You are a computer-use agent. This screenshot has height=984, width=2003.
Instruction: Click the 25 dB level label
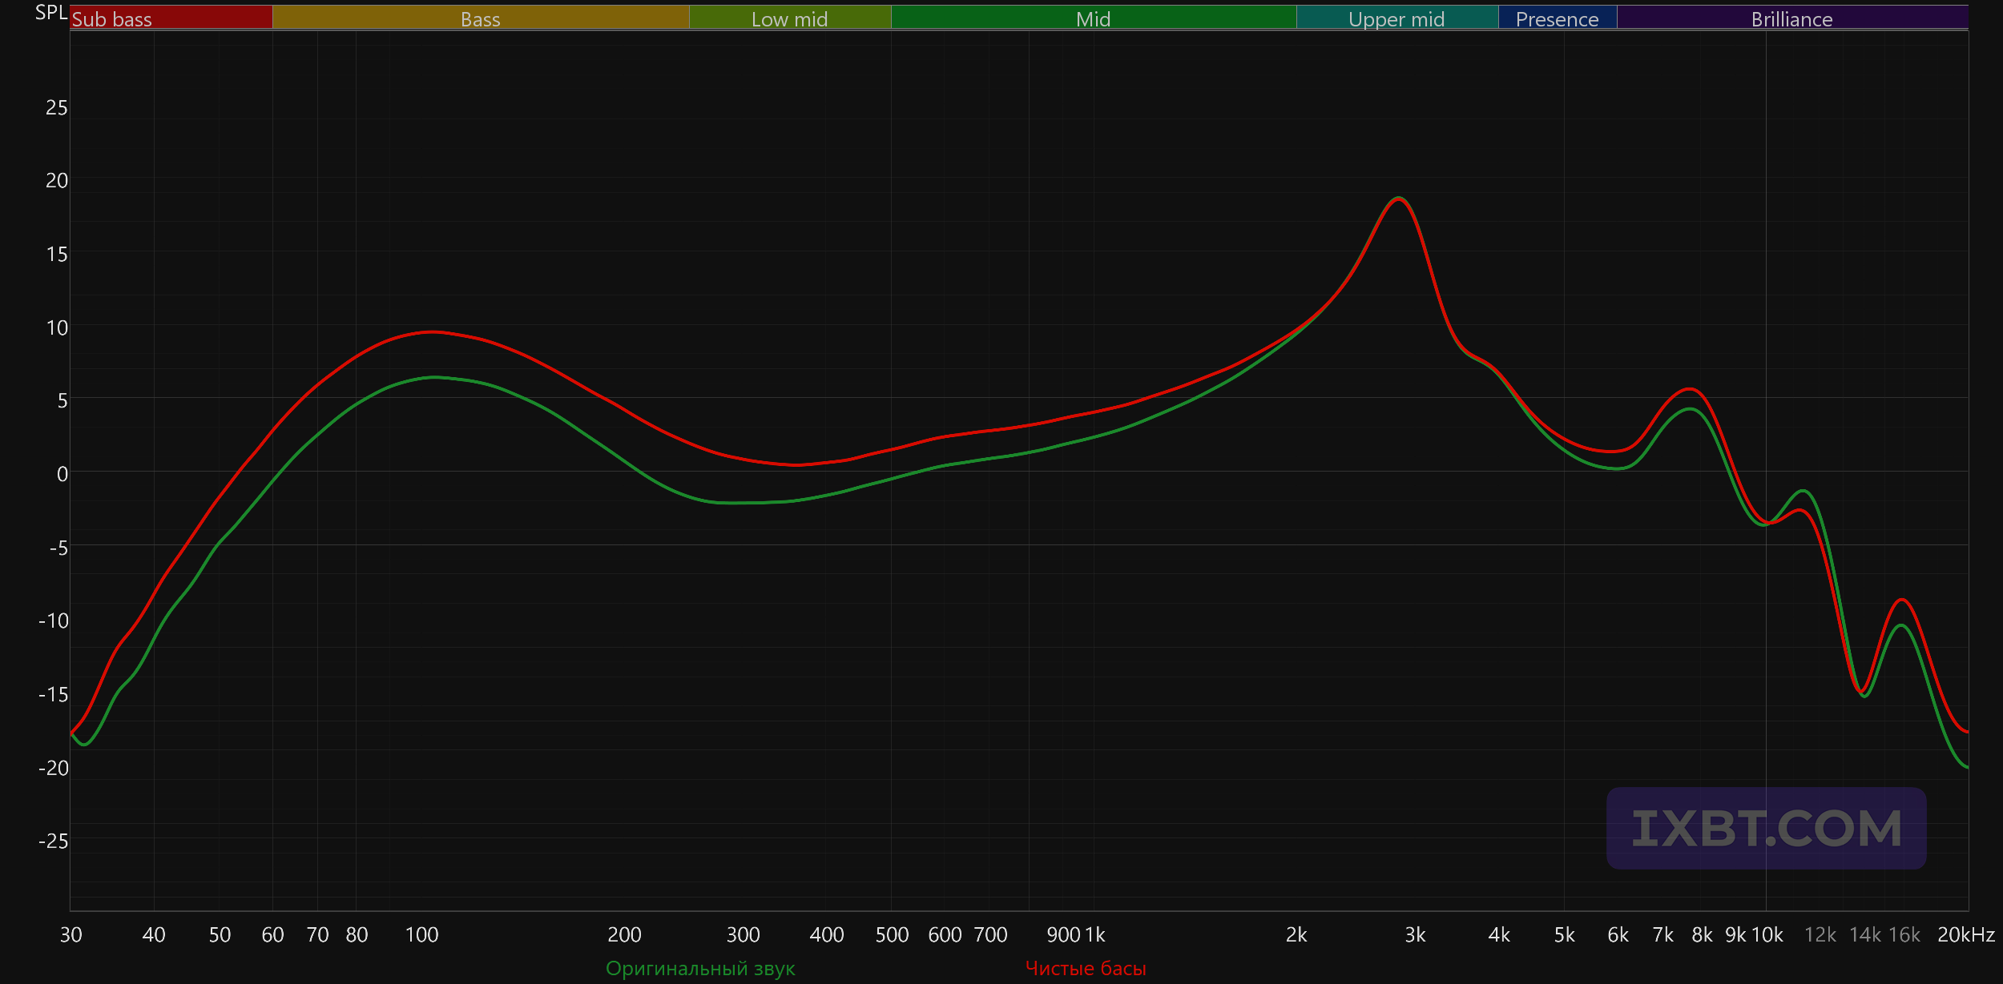[56, 107]
